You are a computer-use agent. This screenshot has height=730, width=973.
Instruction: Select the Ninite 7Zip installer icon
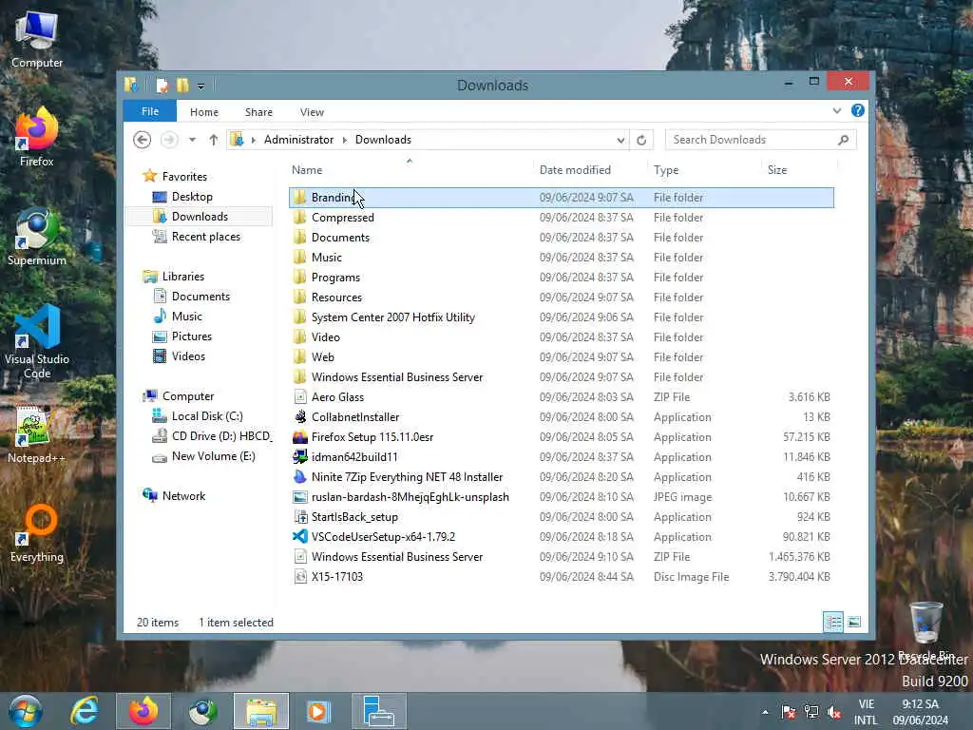(x=300, y=477)
